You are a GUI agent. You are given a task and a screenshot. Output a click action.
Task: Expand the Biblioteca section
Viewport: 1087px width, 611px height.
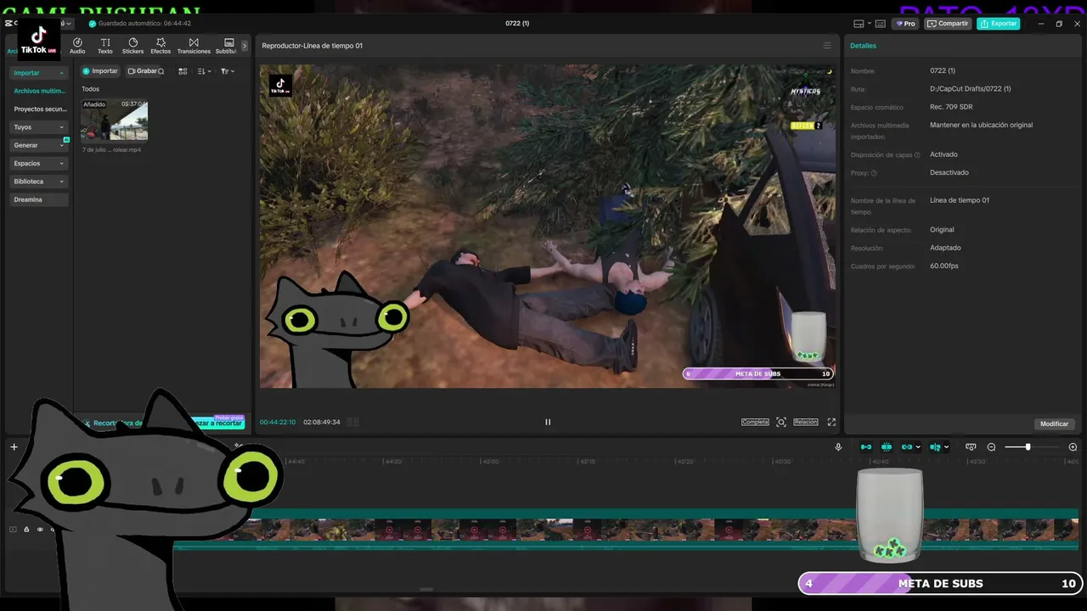(x=39, y=182)
